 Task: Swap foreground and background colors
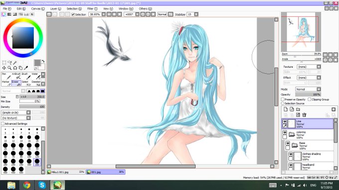(x=43, y=61)
